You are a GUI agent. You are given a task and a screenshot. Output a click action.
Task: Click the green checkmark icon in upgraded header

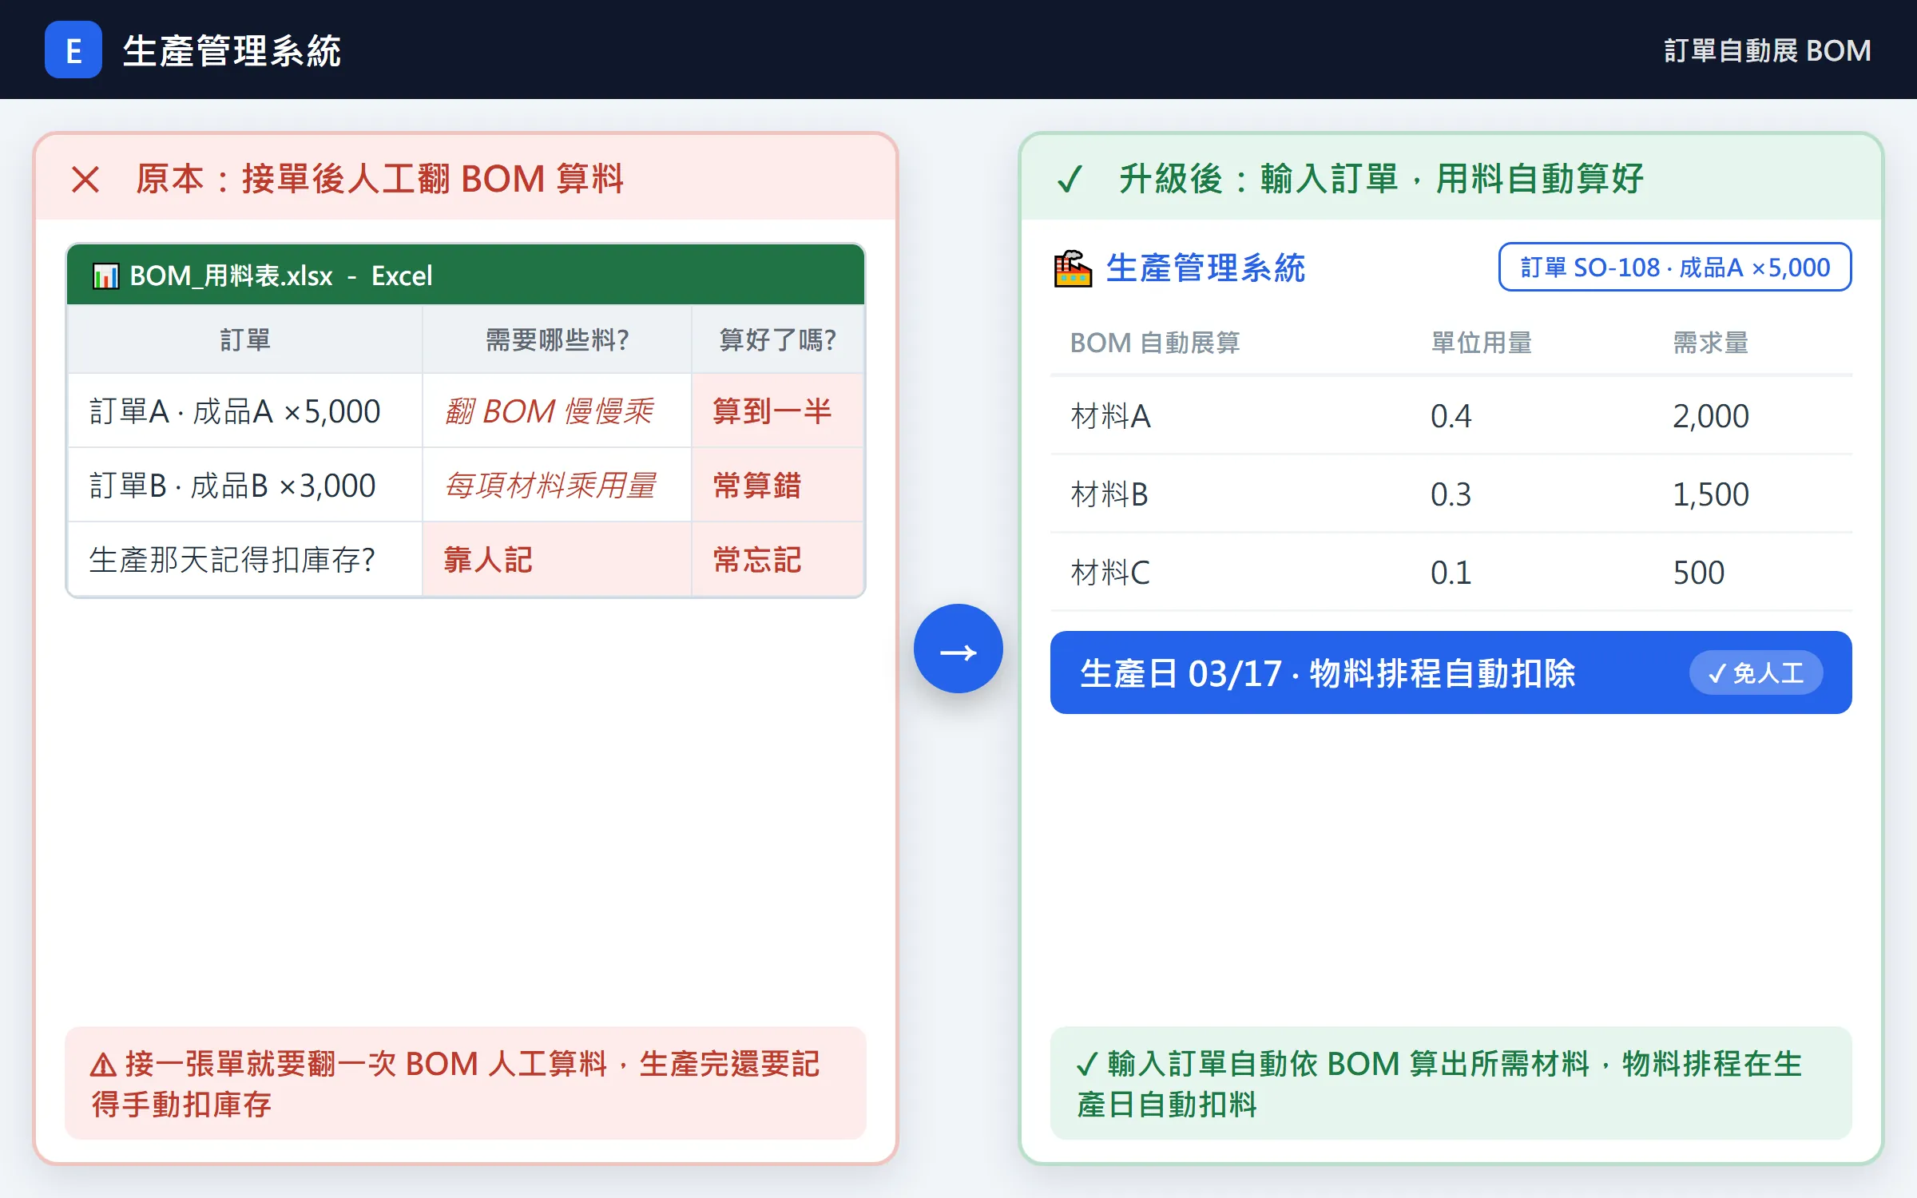(x=1070, y=179)
